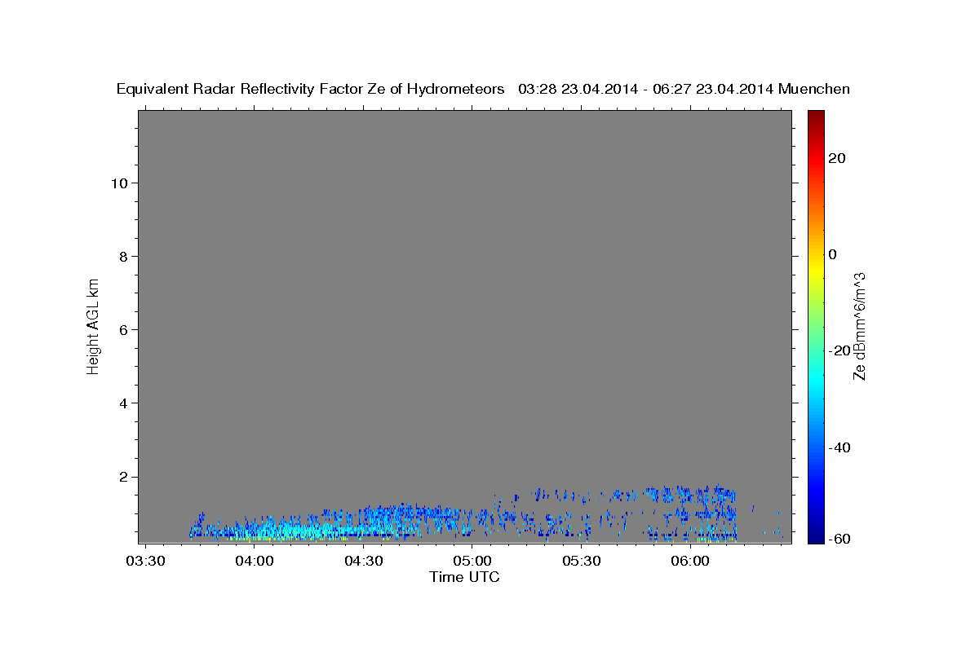
Task: Click the colorbar value '0'
Action: (833, 254)
